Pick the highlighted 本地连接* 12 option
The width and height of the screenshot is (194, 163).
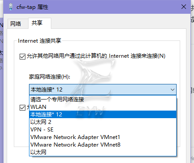tap(103, 115)
